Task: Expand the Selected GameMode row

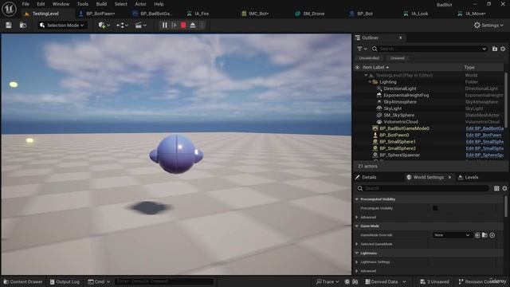Action: tap(357, 244)
